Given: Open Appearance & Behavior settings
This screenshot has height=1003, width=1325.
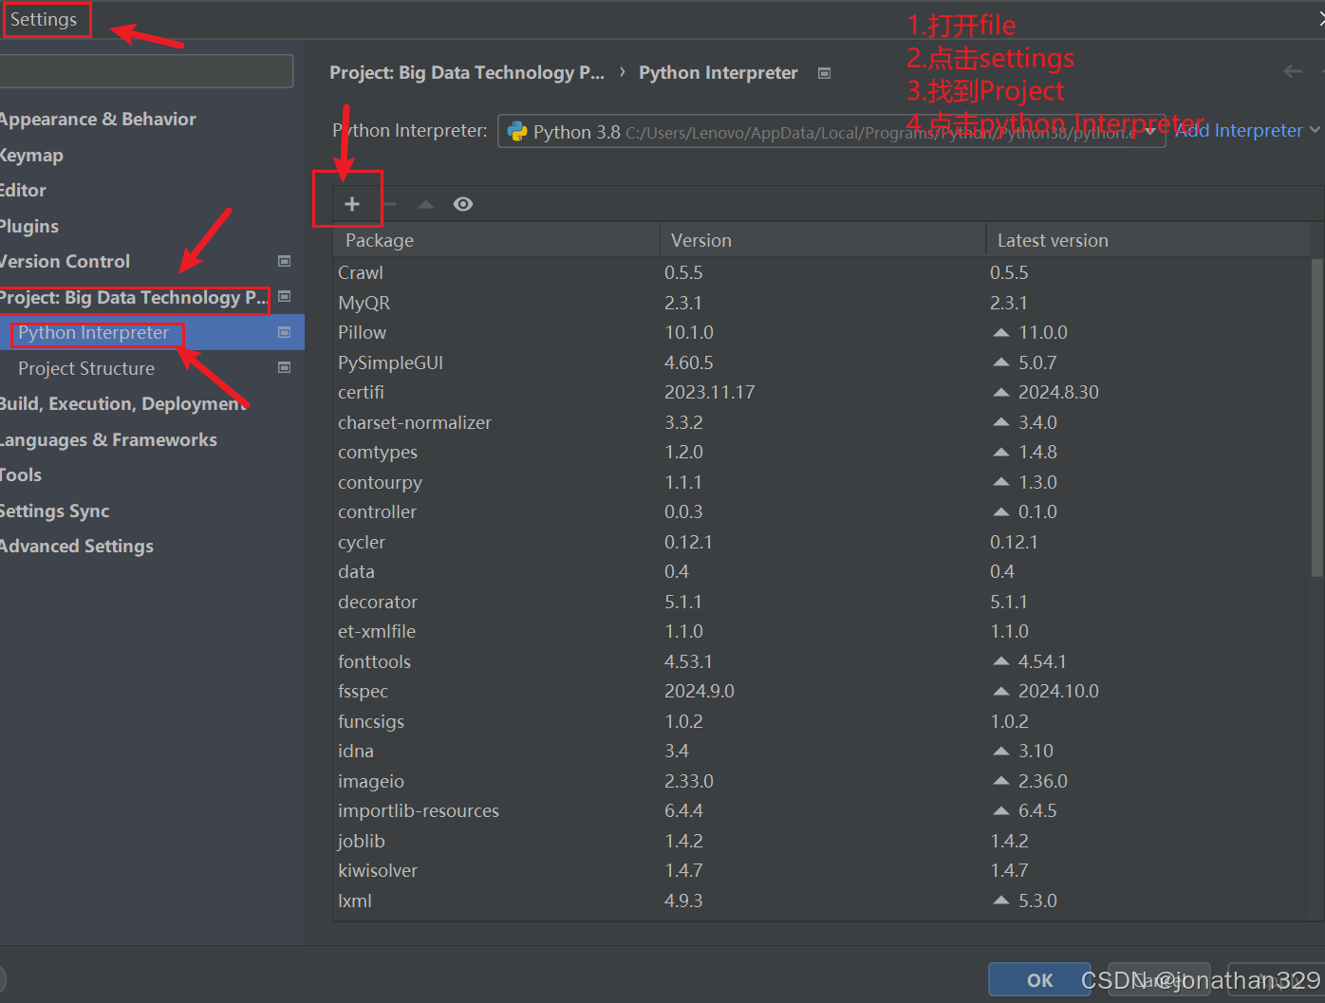Looking at the screenshot, I should point(98,119).
